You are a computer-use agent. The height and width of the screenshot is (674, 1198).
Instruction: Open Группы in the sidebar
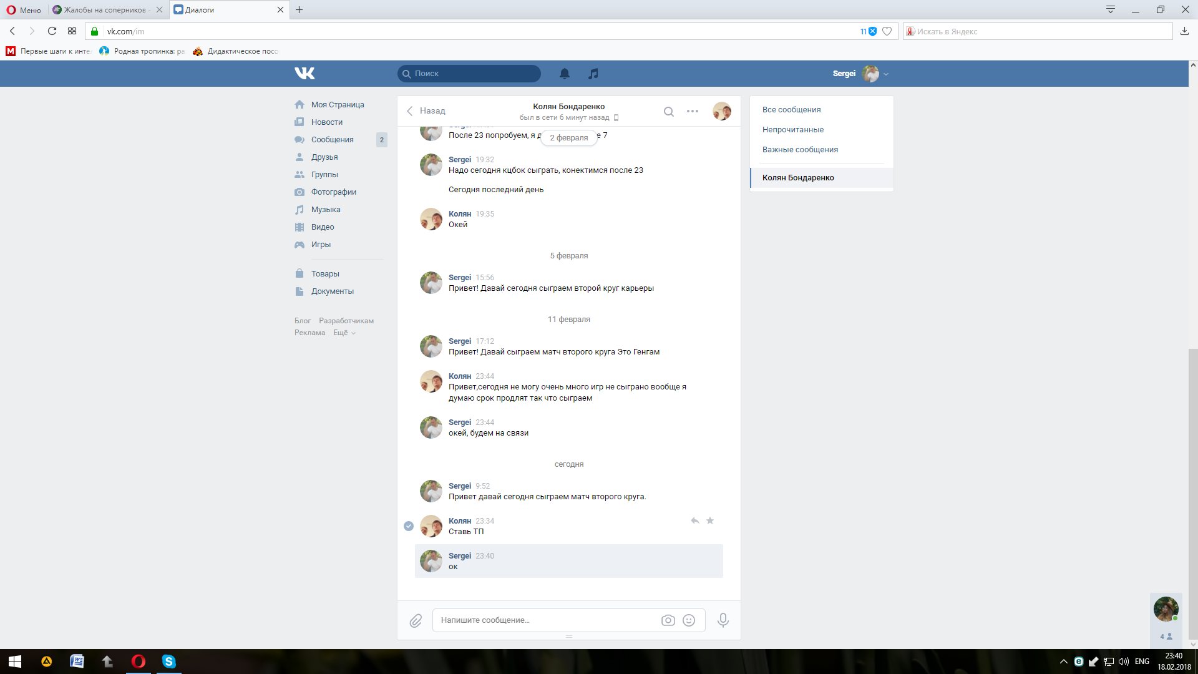[324, 175]
